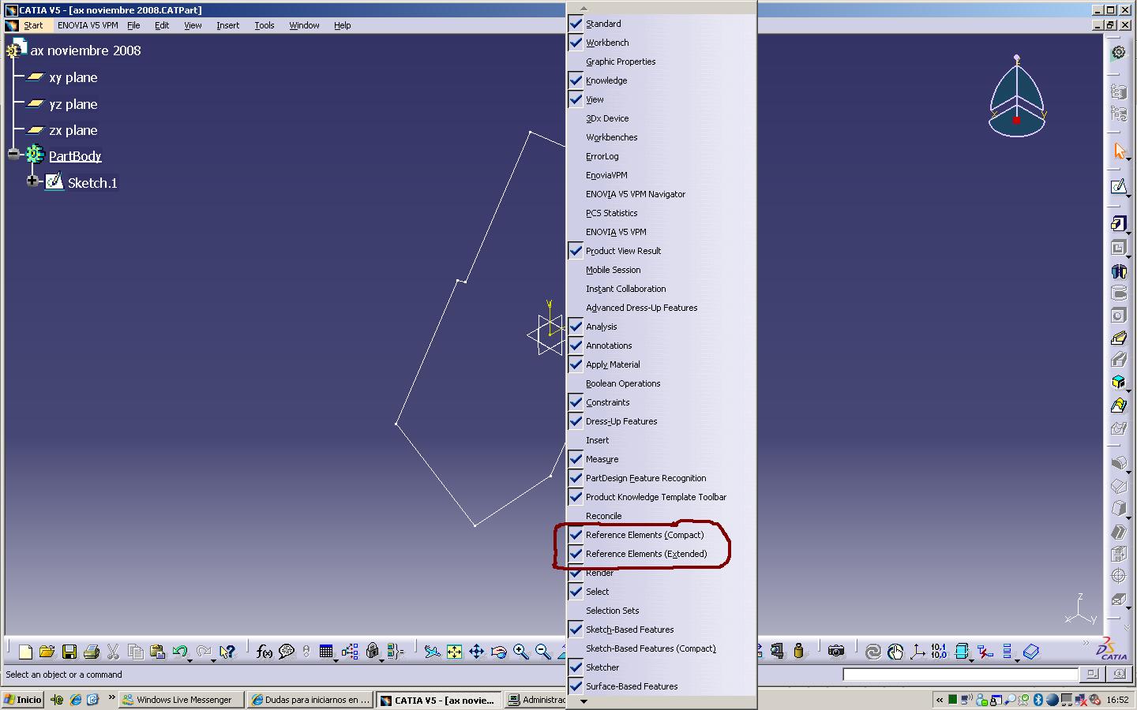Open the Tools menu
This screenshot has height=710, width=1137.
click(x=265, y=25)
